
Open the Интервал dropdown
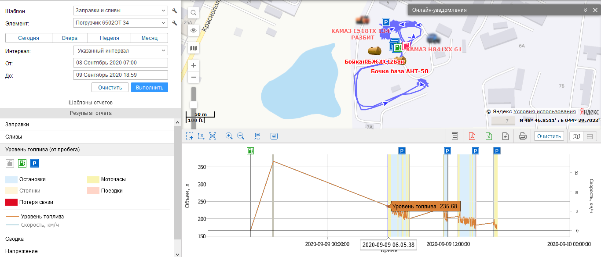(x=120, y=51)
